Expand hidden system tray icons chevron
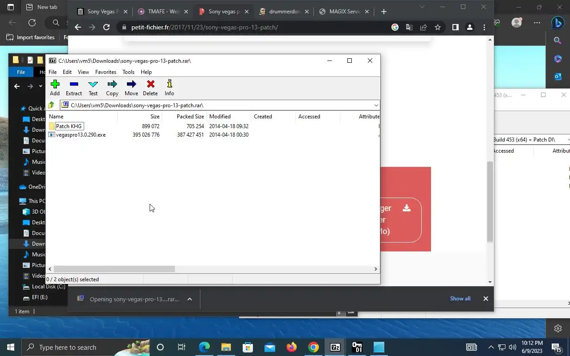The width and height of the screenshot is (570, 356). pos(491,347)
